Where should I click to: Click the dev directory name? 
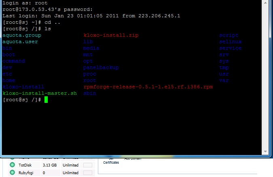[x=7, y=67]
